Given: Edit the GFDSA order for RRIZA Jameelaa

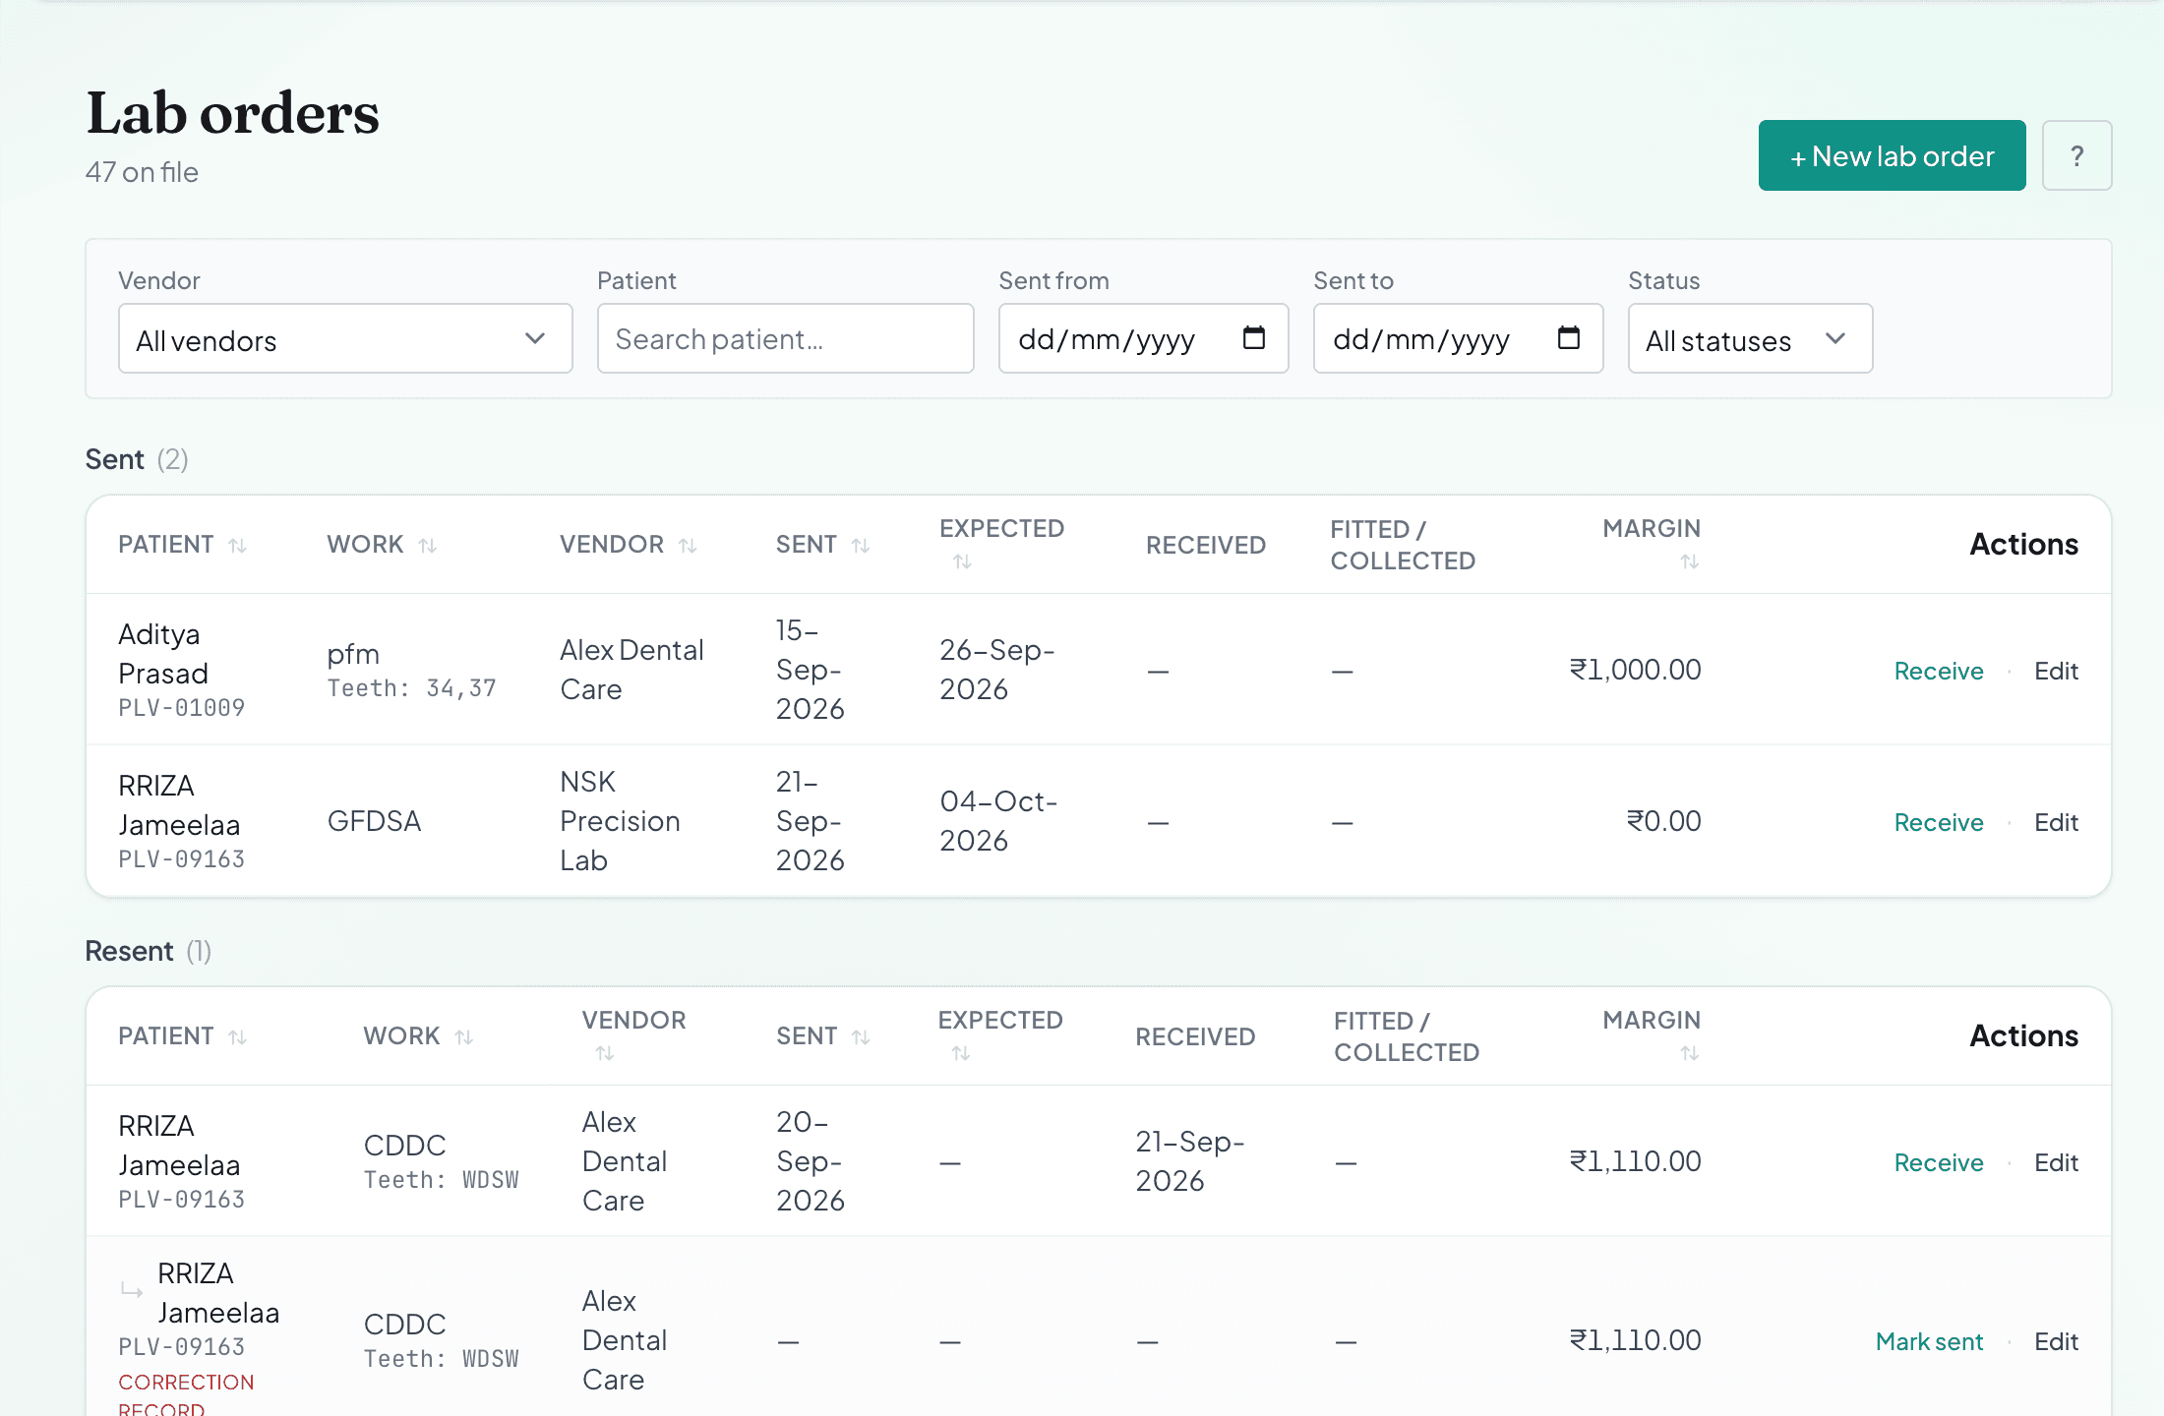Looking at the screenshot, I should 2056,822.
